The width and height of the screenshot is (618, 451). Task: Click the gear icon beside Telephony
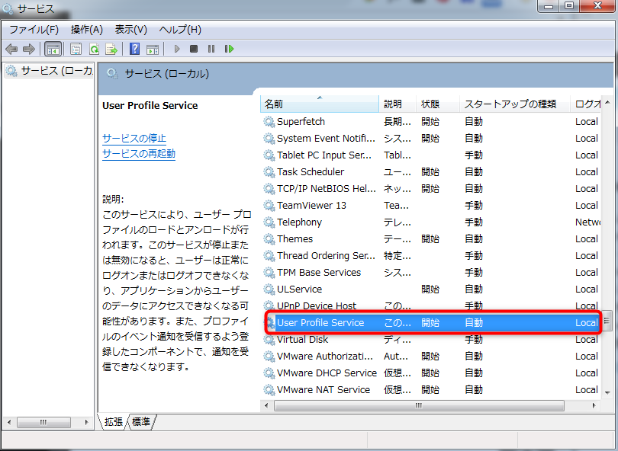point(269,222)
